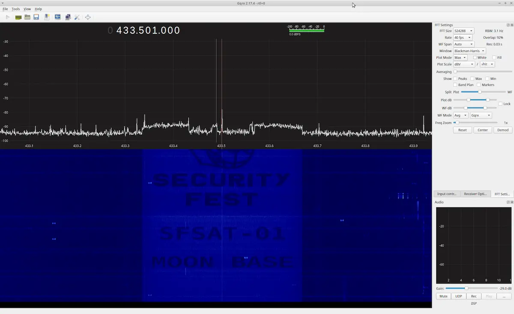Undock the FFT Settings panel
The width and height of the screenshot is (514, 314).
[508, 25]
